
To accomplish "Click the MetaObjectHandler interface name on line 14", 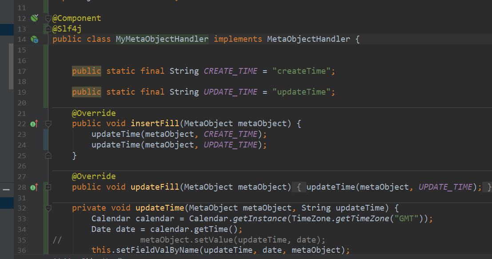I will tap(309, 39).
